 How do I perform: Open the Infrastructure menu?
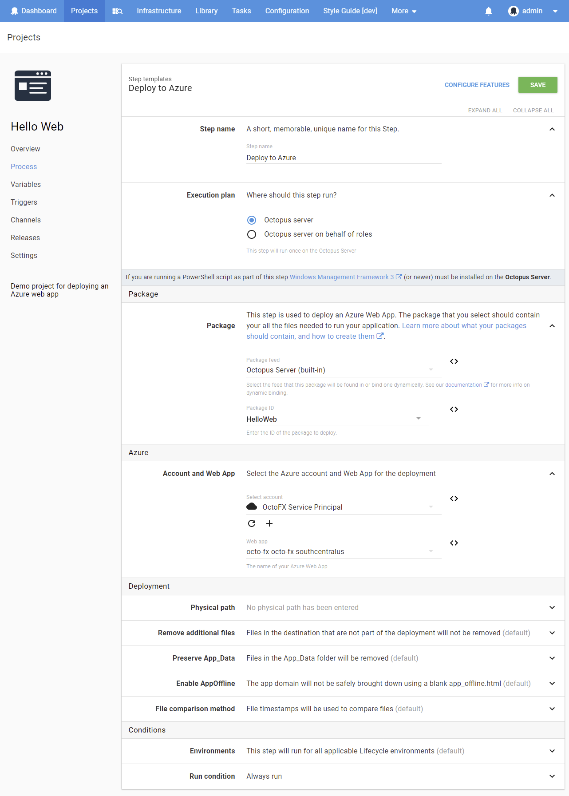[x=159, y=11]
